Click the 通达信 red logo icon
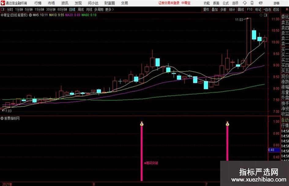 [2, 3]
